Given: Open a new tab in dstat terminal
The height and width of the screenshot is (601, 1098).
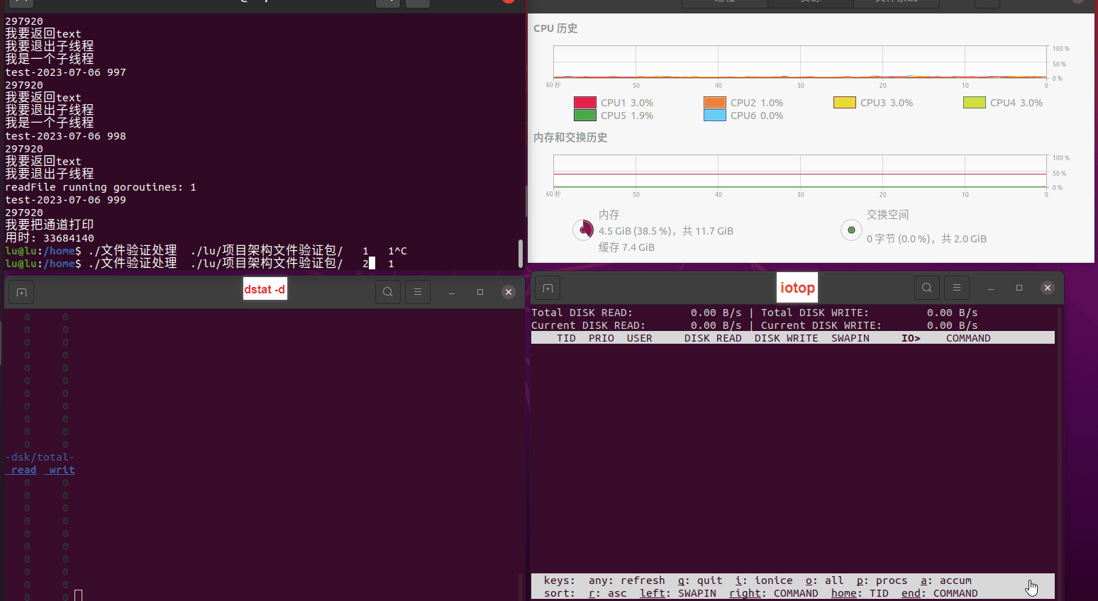Looking at the screenshot, I should [21, 292].
